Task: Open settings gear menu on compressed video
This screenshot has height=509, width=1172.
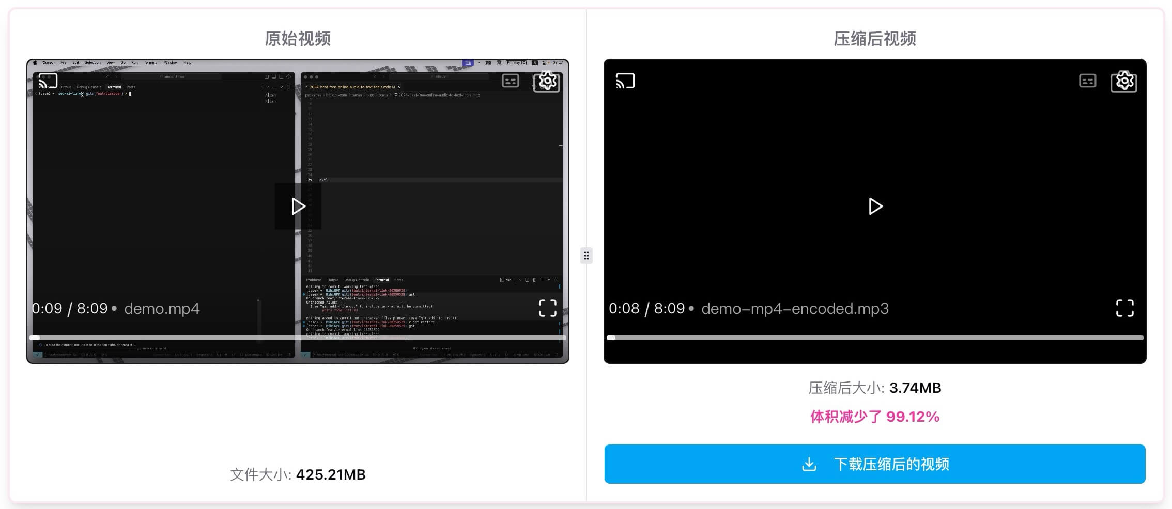Action: pyautogui.click(x=1124, y=81)
